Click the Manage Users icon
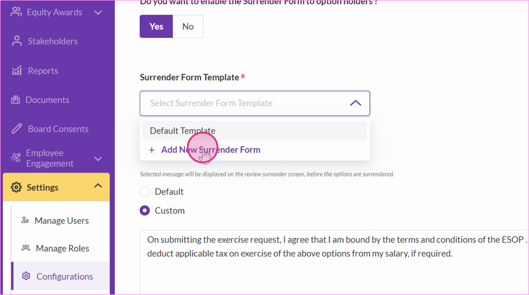The width and height of the screenshot is (529, 295). (25, 221)
